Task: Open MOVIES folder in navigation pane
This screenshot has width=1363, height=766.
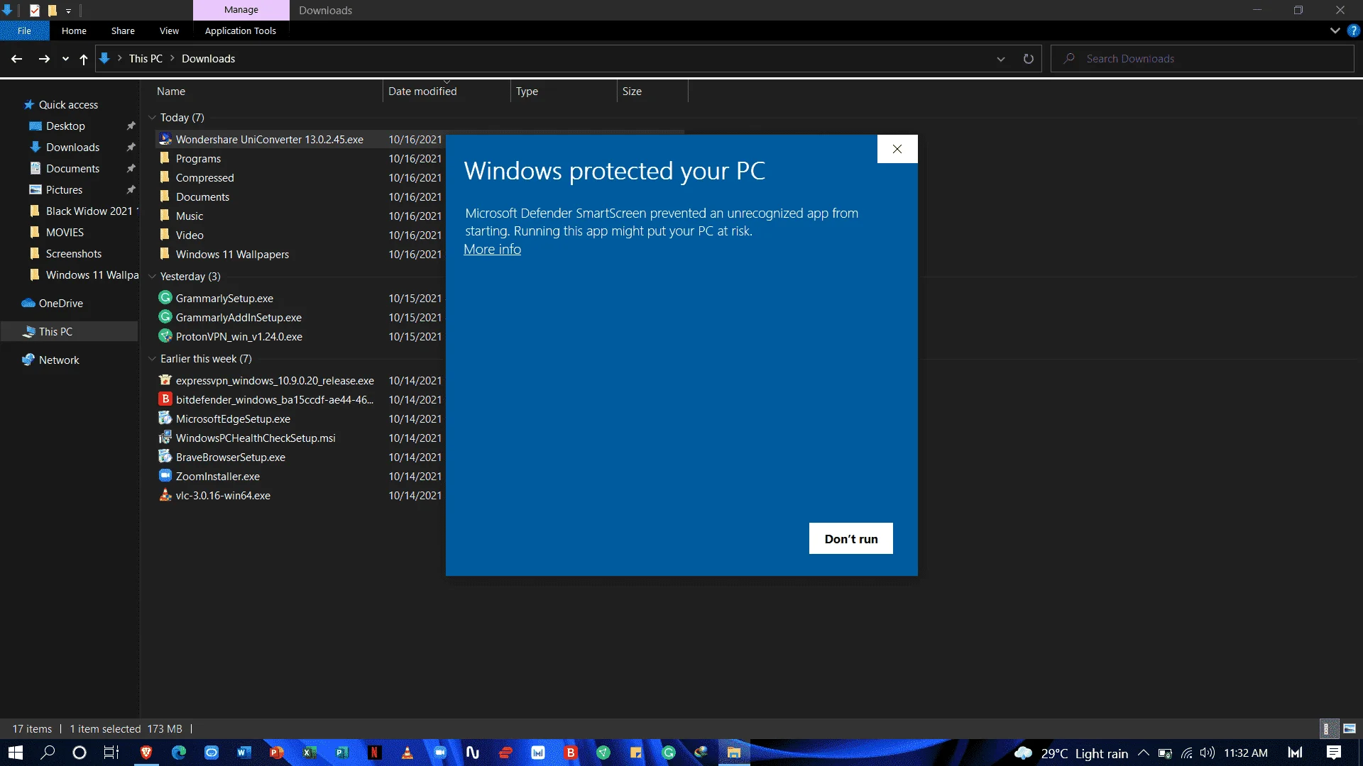Action: click(65, 233)
